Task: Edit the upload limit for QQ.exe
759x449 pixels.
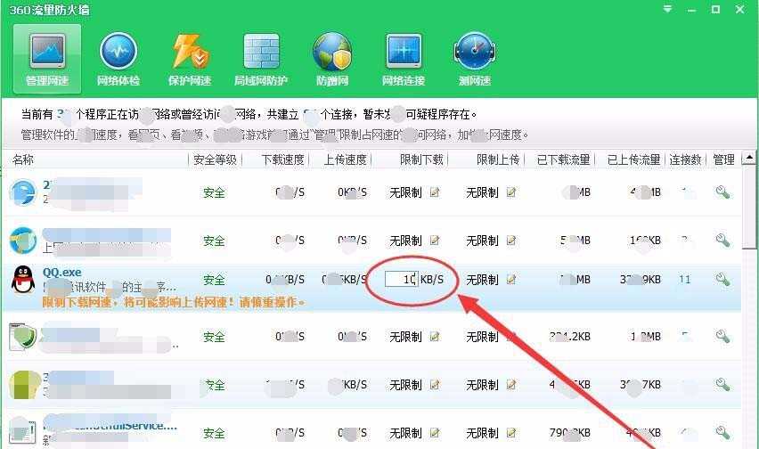Action: pyautogui.click(x=511, y=279)
